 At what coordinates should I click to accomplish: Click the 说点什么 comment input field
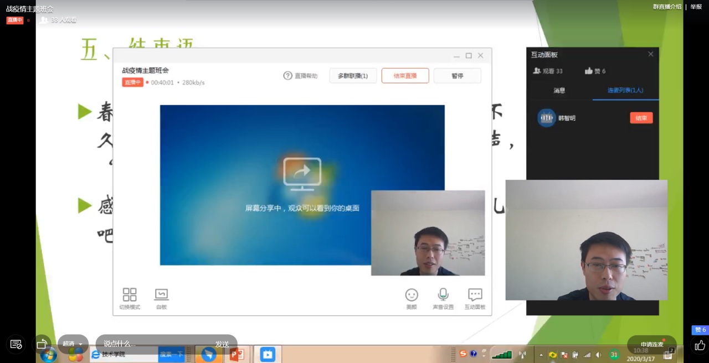coord(155,344)
